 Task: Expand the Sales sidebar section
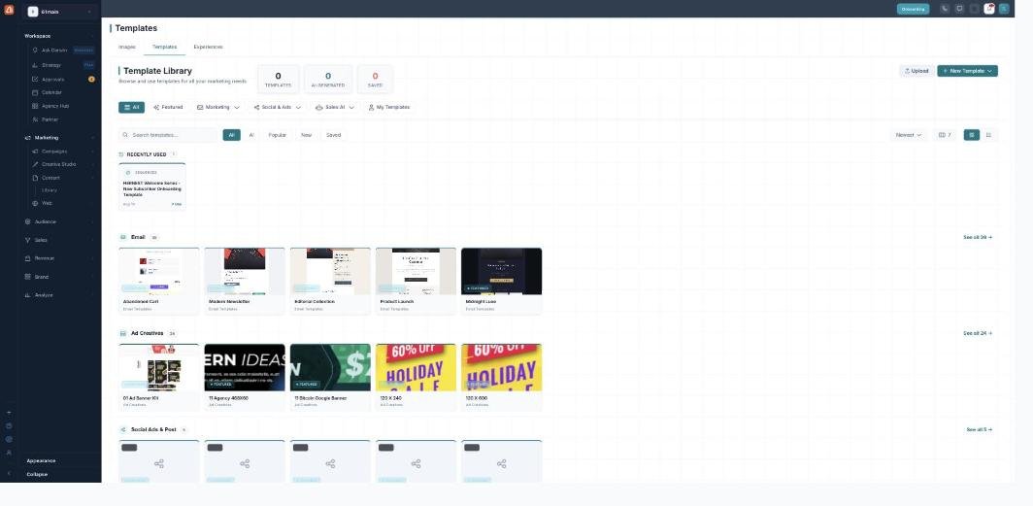[59, 241]
